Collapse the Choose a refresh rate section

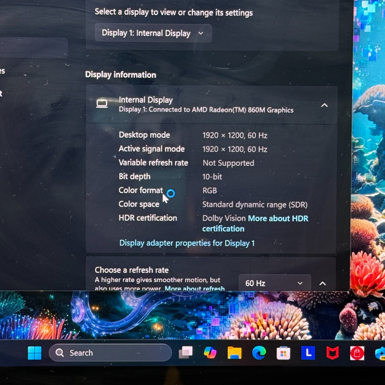click(x=322, y=283)
